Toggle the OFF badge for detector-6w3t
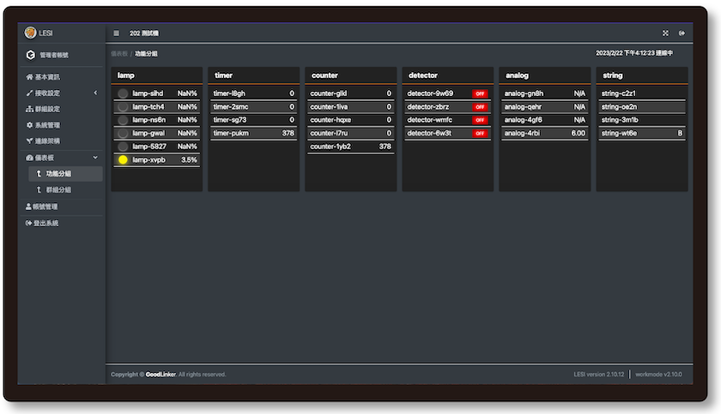The image size is (721, 414). point(479,134)
